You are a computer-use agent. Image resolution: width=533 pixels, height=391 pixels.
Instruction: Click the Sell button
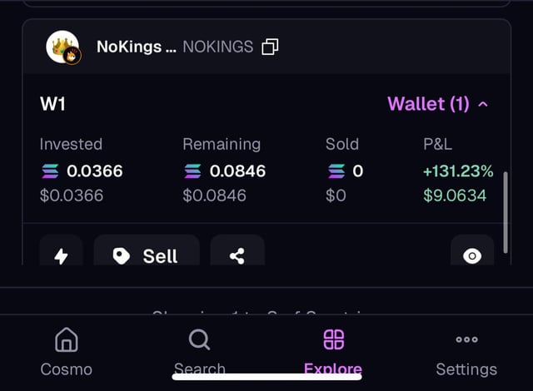click(147, 255)
